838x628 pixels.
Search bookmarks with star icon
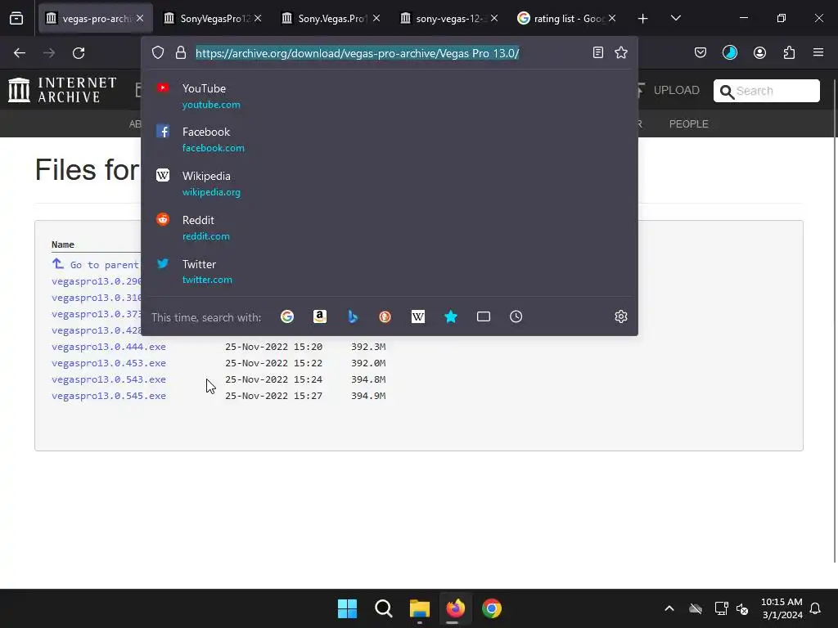451,316
